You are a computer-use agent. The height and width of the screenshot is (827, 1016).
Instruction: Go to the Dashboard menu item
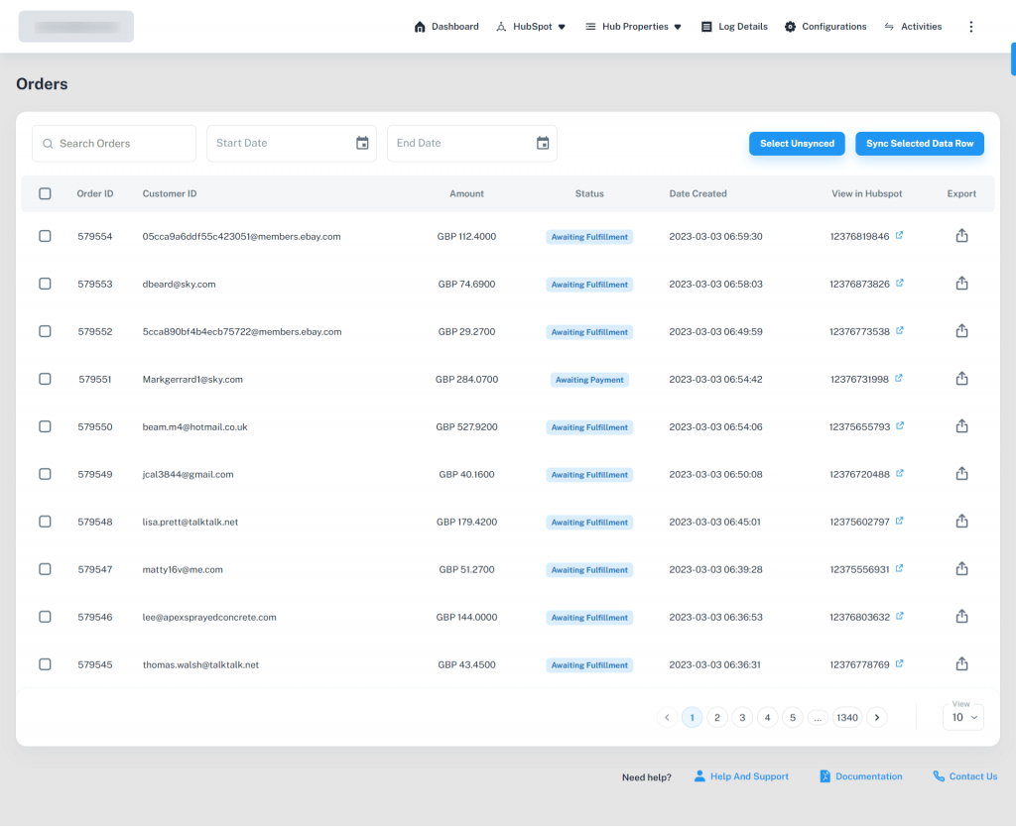[446, 26]
